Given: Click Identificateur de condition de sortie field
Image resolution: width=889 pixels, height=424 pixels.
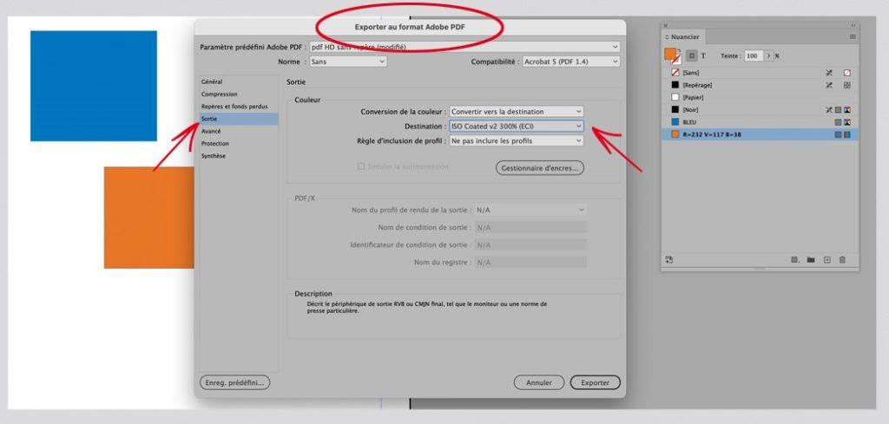Looking at the screenshot, I should pos(530,245).
